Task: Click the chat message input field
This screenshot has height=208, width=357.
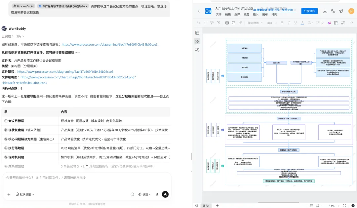Action: coord(87,178)
